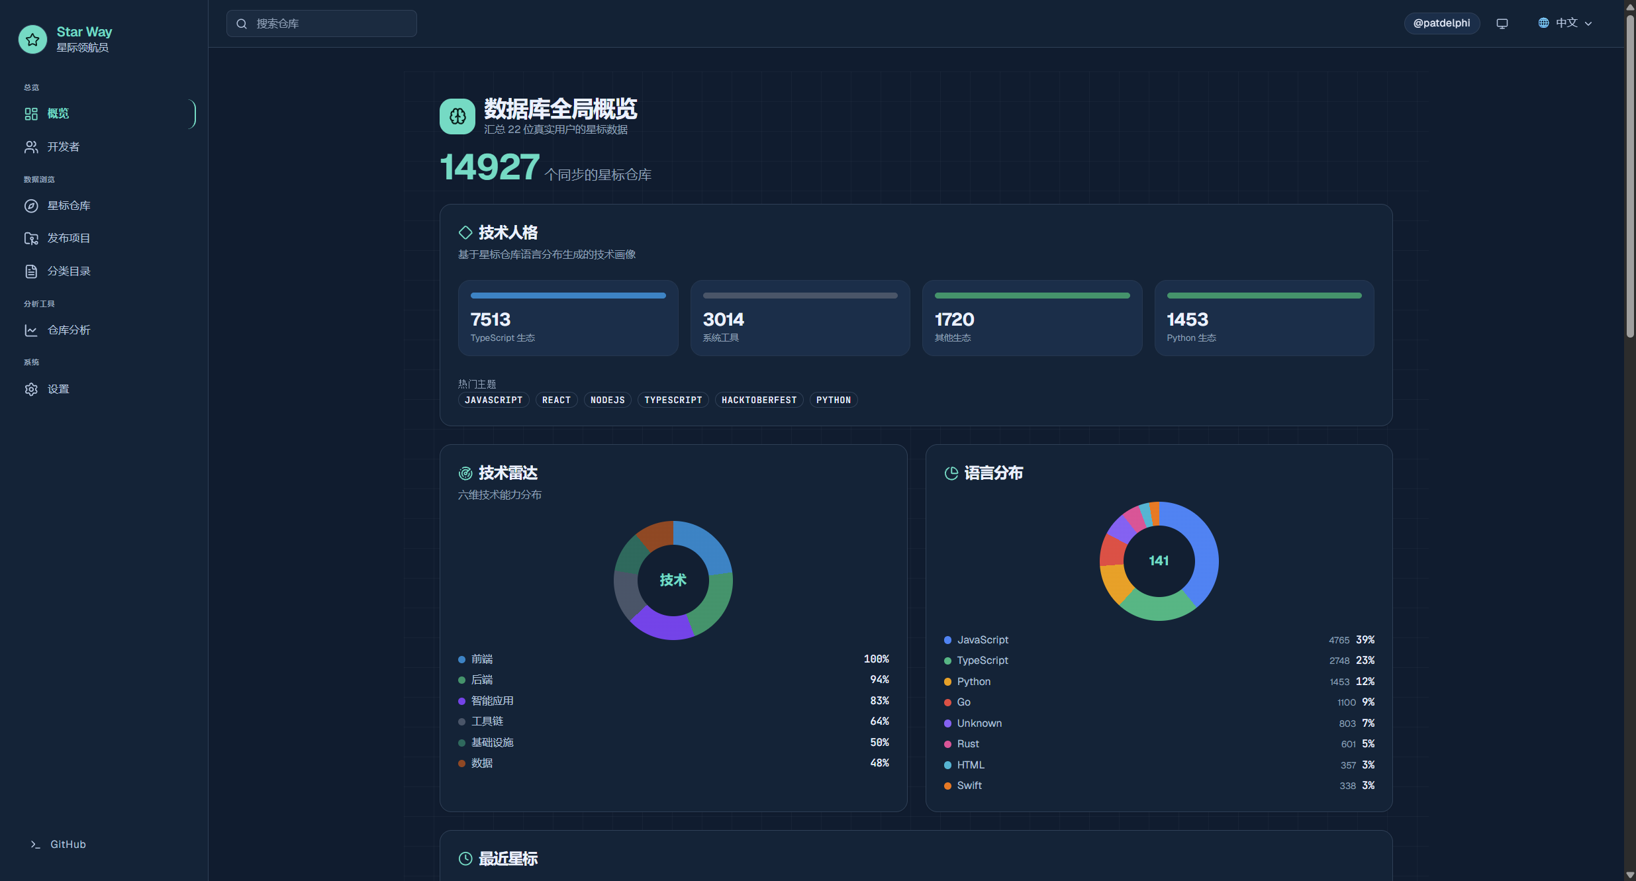Click the 1453 Python 生态 card
Viewport: 1636px width, 881px height.
[1264, 318]
